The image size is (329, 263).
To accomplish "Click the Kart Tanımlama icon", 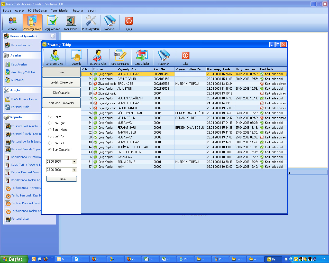I will click(x=120, y=57).
